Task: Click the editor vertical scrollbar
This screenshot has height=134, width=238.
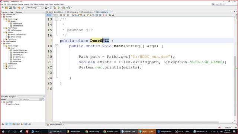Action: pos(235,86)
